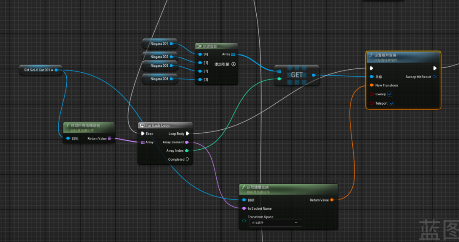Click the Completed exec output pin

(188, 159)
